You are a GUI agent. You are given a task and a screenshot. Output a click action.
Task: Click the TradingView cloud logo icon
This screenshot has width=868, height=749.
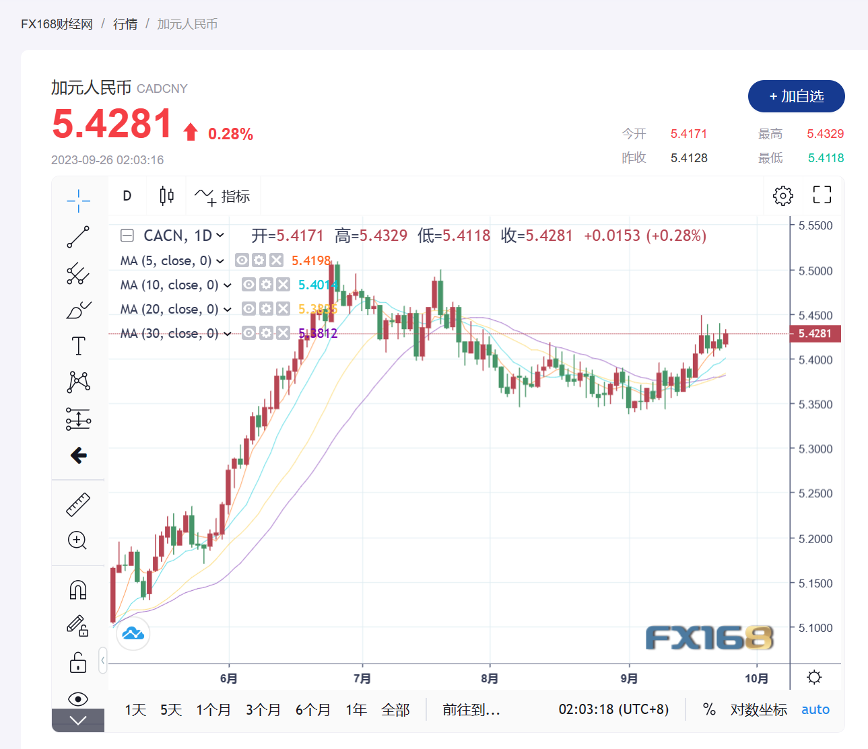tap(133, 633)
